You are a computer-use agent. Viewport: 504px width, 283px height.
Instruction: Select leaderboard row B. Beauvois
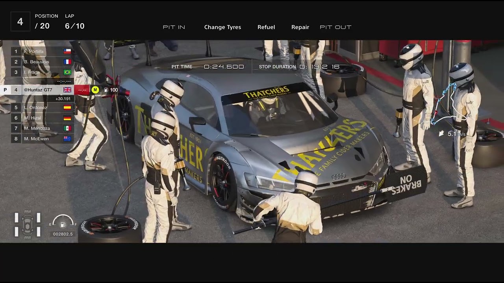point(42,62)
